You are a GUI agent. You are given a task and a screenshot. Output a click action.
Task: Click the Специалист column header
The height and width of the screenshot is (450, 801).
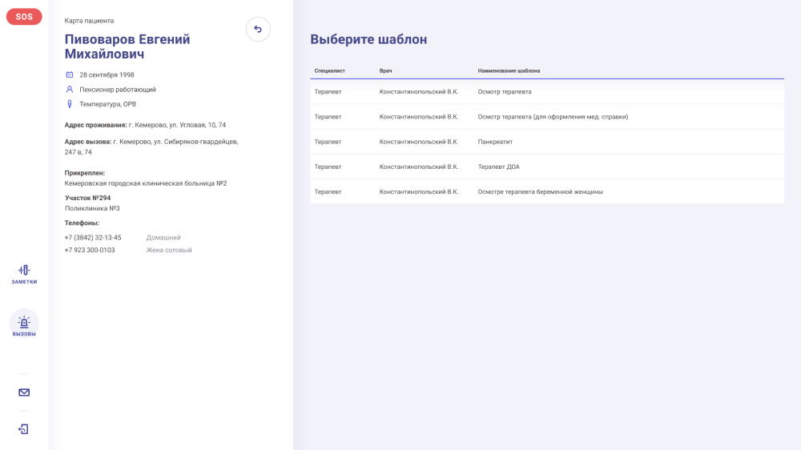[x=330, y=70]
